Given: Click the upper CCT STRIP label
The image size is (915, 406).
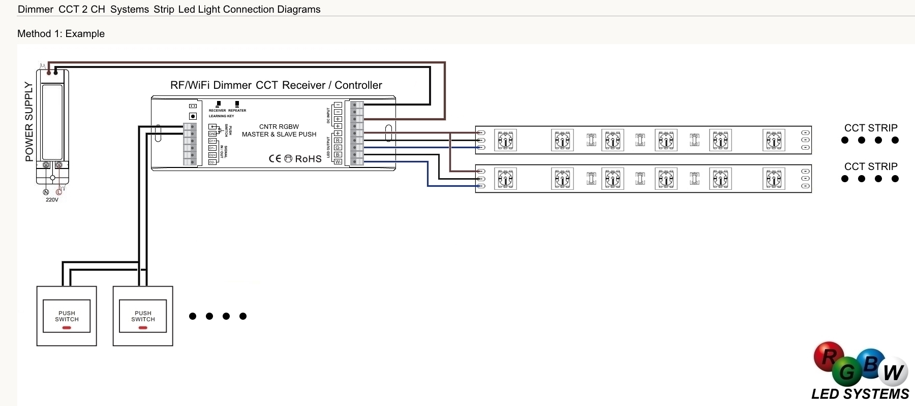Looking at the screenshot, I should tap(871, 128).
